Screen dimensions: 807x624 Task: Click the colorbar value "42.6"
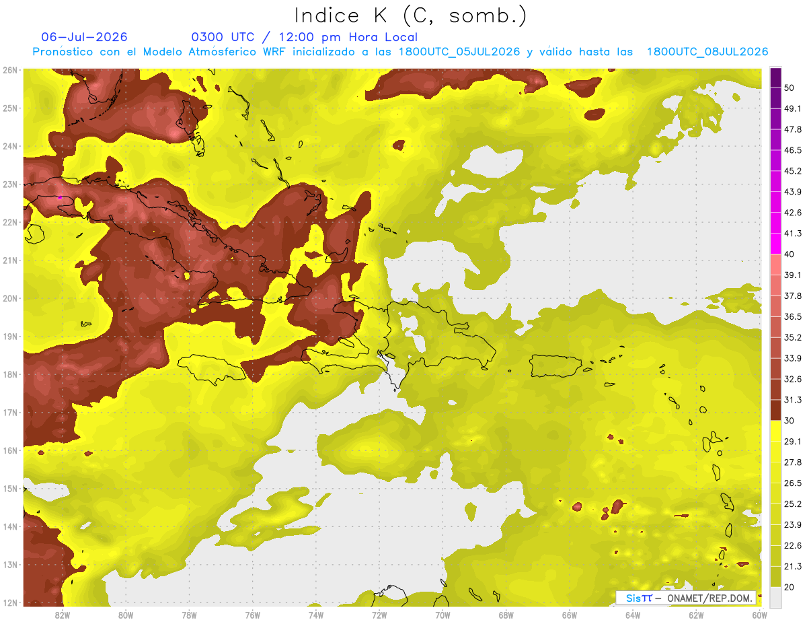point(793,213)
